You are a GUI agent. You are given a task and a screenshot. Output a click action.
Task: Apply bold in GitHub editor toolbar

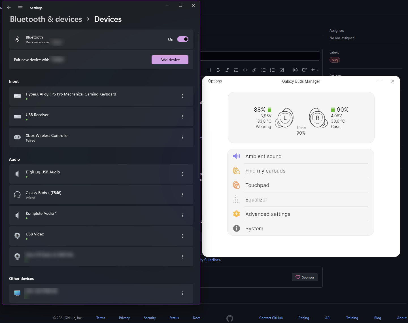(x=218, y=70)
